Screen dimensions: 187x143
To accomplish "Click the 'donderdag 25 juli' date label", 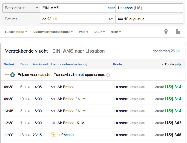I will point(167,51).
